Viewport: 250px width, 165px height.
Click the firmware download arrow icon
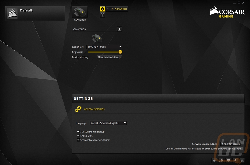(119, 29)
